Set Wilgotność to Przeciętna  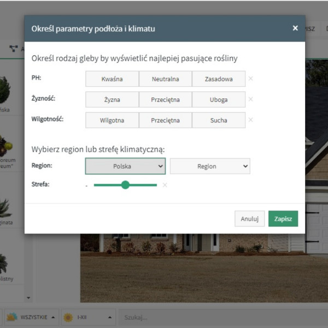(165, 120)
